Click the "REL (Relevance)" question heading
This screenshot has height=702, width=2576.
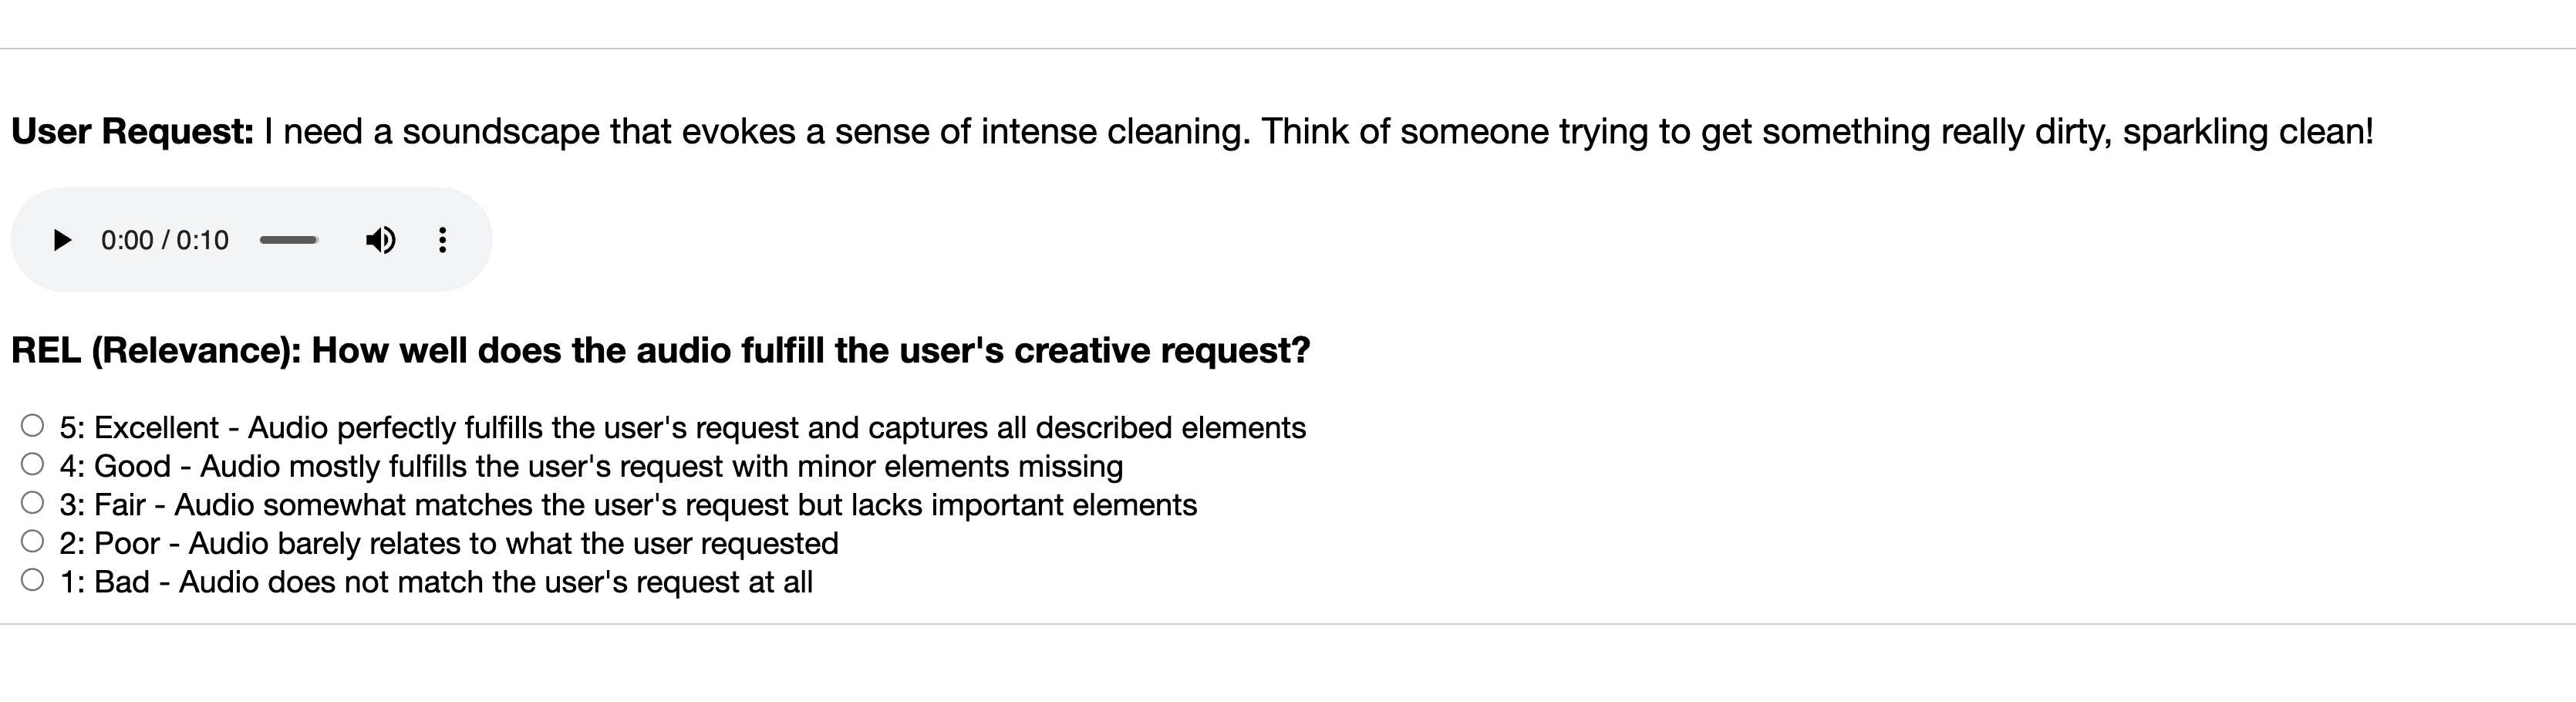click(x=155, y=351)
